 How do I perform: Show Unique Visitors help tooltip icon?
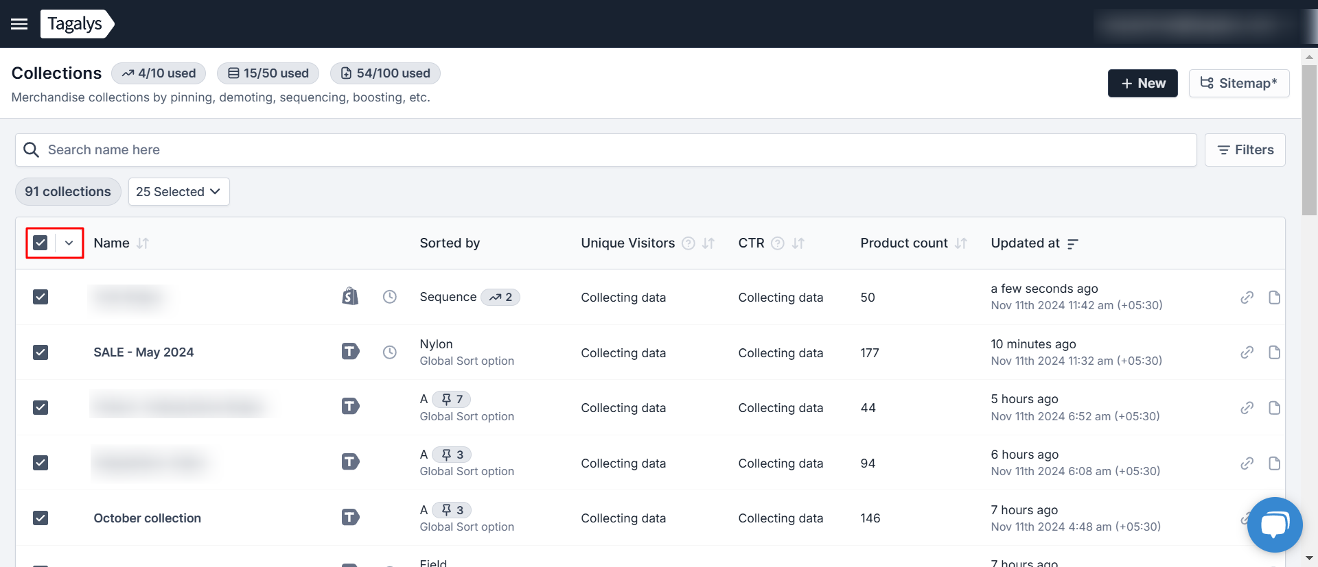point(689,243)
